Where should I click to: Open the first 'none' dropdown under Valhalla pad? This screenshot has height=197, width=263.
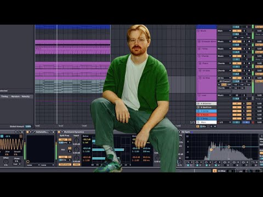point(33,165)
